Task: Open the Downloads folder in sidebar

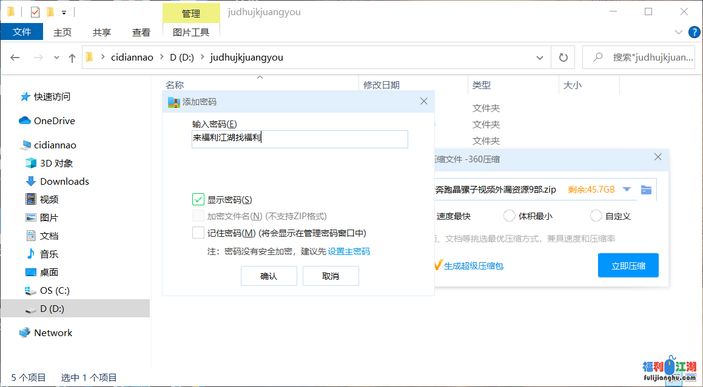Action: pos(63,180)
